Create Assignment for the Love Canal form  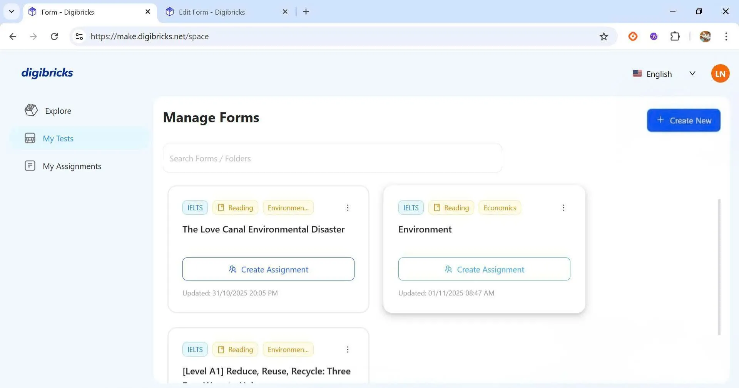tap(268, 269)
